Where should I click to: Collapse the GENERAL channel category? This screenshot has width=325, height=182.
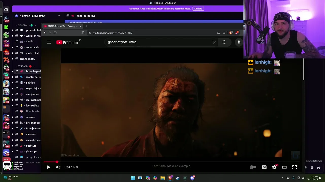pos(25,25)
